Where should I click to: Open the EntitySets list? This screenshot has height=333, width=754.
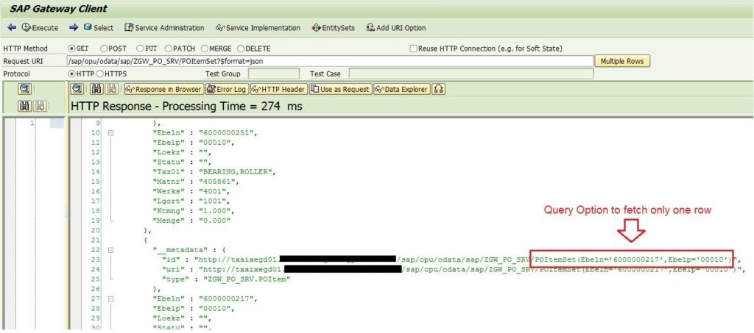334,28
